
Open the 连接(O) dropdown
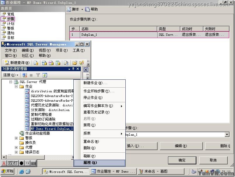point(11,75)
